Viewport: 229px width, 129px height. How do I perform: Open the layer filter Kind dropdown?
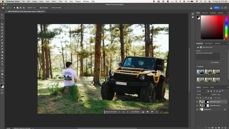pyautogui.click(x=201, y=91)
